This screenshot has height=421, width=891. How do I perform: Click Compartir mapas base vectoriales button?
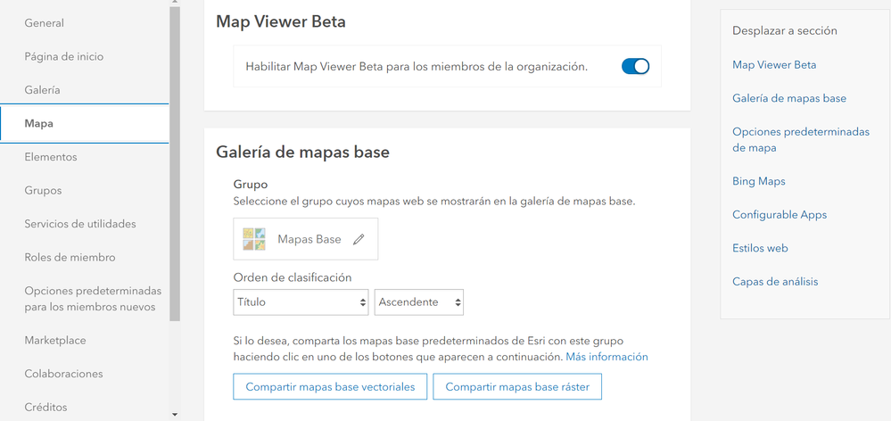[330, 387]
